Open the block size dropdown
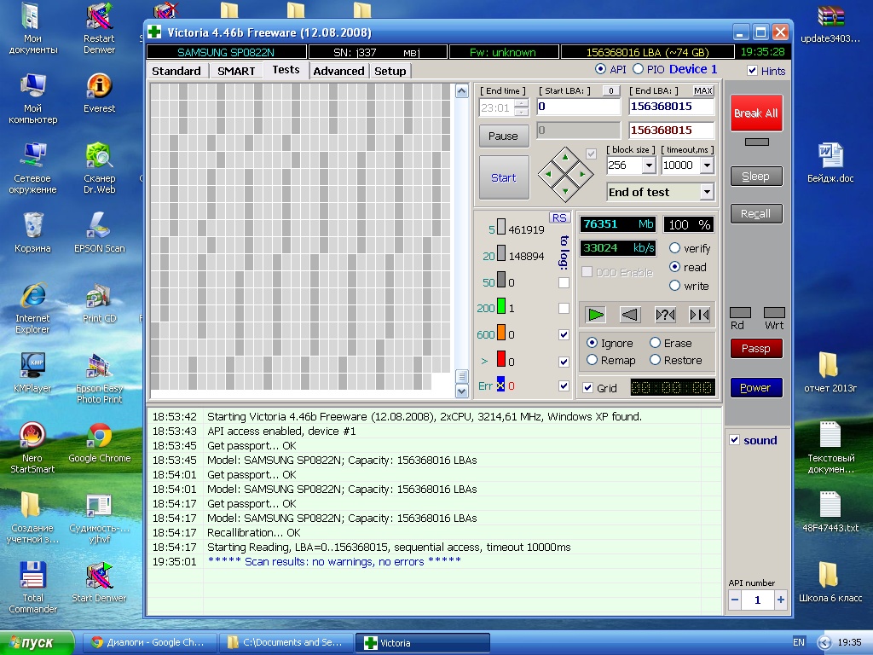Screen dimensions: 873x655 click(x=649, y=165)
